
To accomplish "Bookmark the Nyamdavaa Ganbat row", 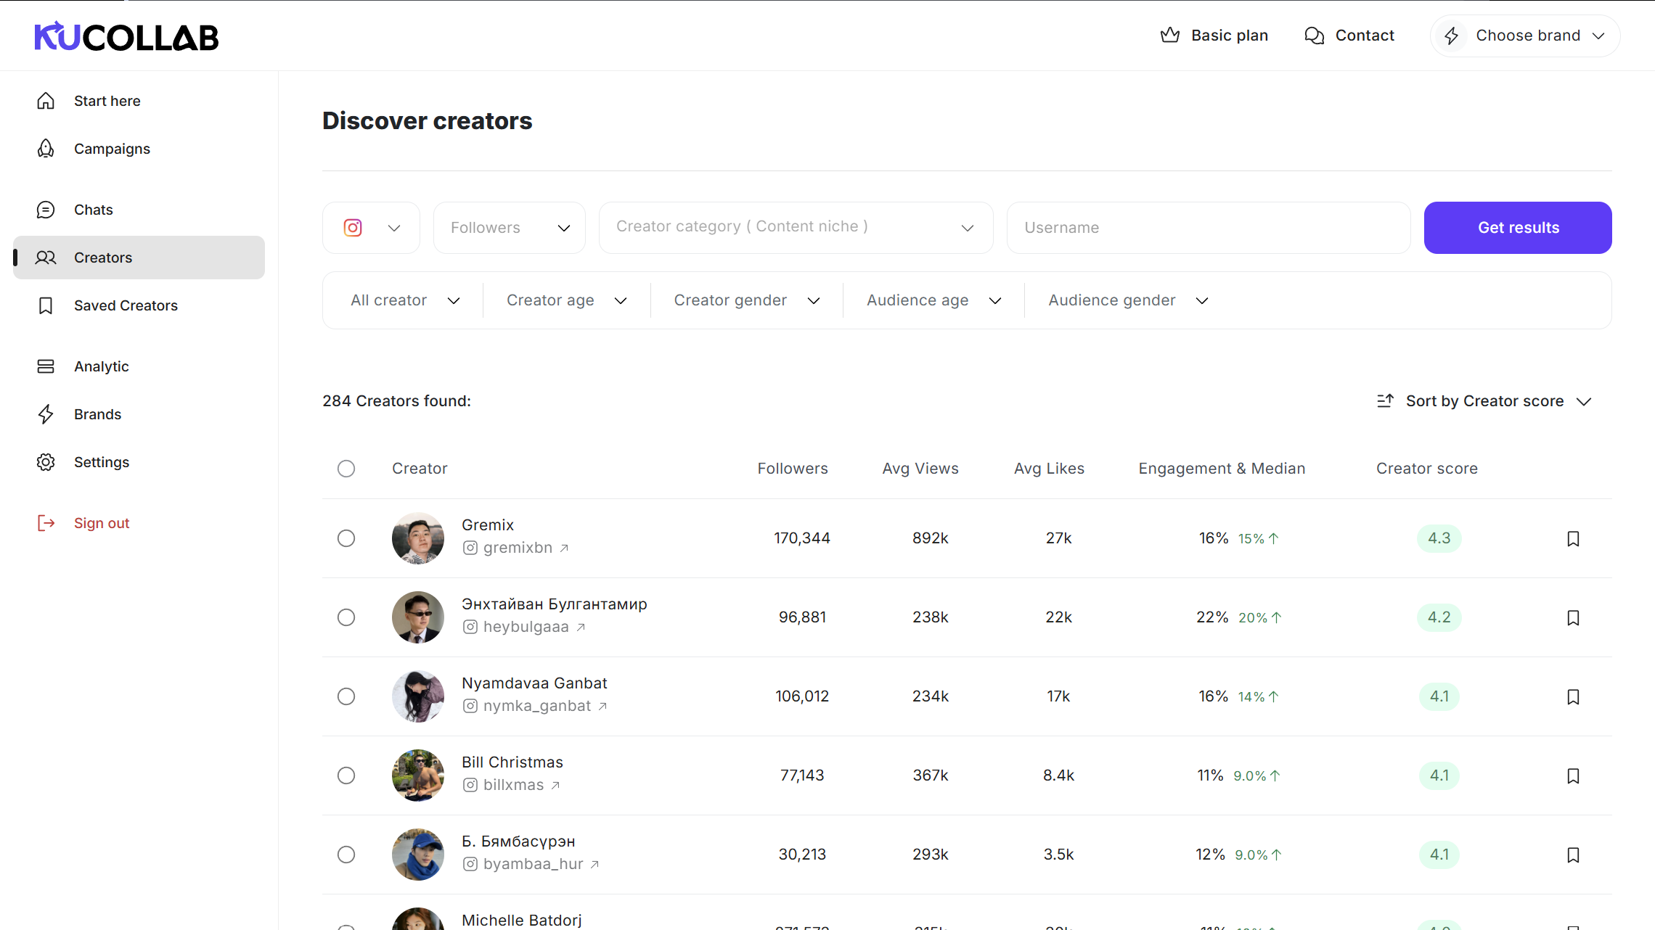I will [x=1573, y=696].
